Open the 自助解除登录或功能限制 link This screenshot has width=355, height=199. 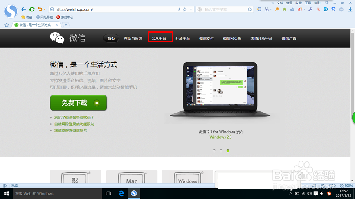(x=74, y=124)
